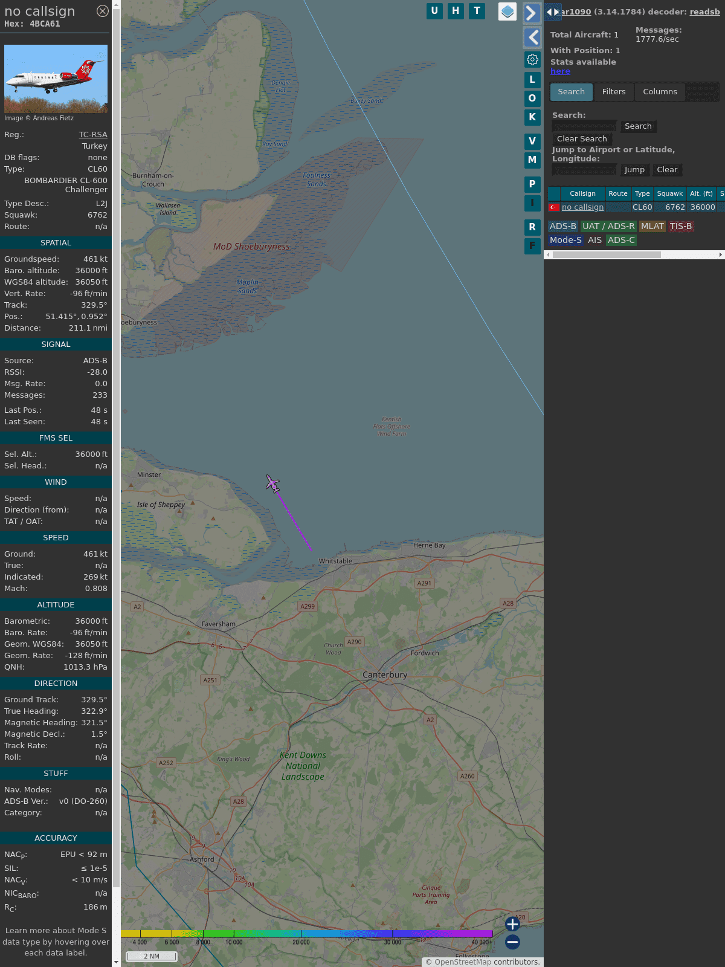Switch to the Columns tab
This screenshot has height=967, width=725.
click(660, 92)
